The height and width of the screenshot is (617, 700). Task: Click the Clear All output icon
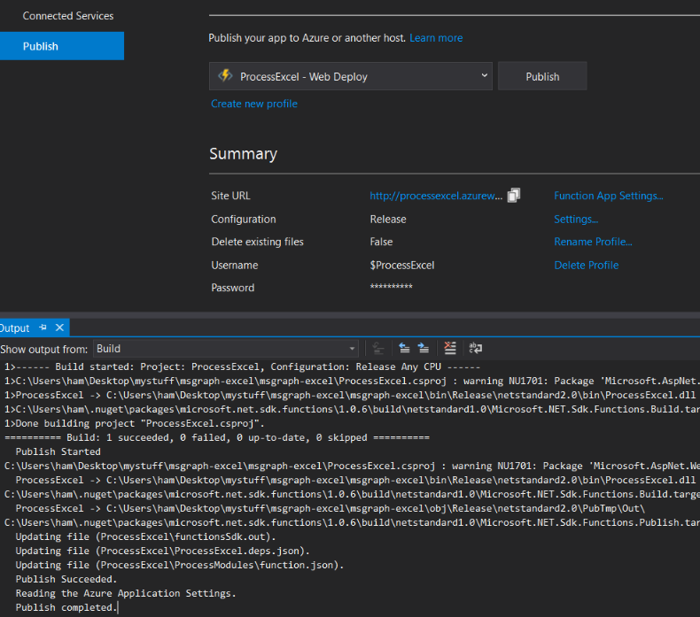[x=450, y=349]
